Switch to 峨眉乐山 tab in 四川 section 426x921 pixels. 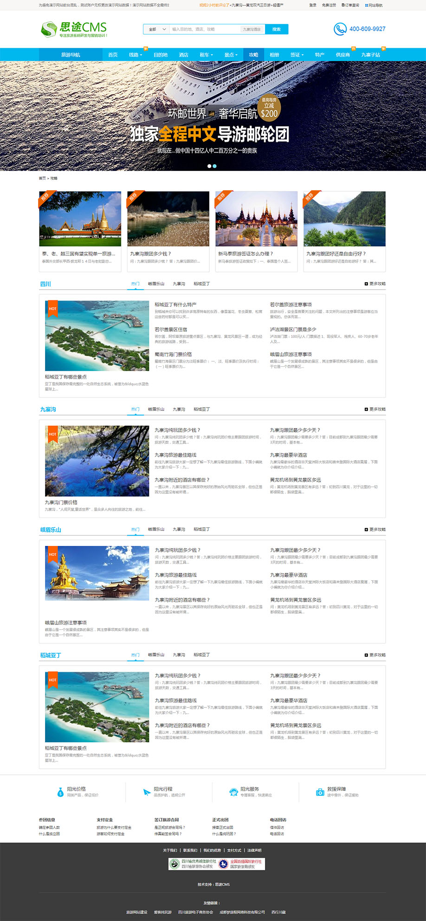(156, 284)
